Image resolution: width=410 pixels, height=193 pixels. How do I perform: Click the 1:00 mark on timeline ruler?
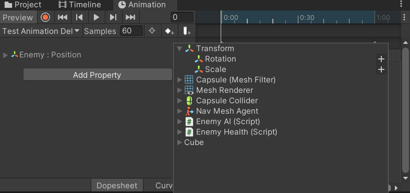click(383, 18)
